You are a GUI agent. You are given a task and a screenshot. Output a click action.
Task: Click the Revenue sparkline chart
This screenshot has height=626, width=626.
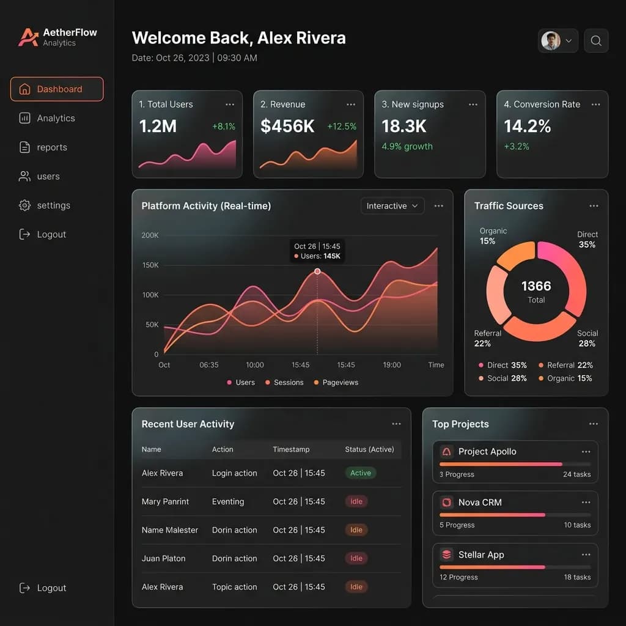308,155
